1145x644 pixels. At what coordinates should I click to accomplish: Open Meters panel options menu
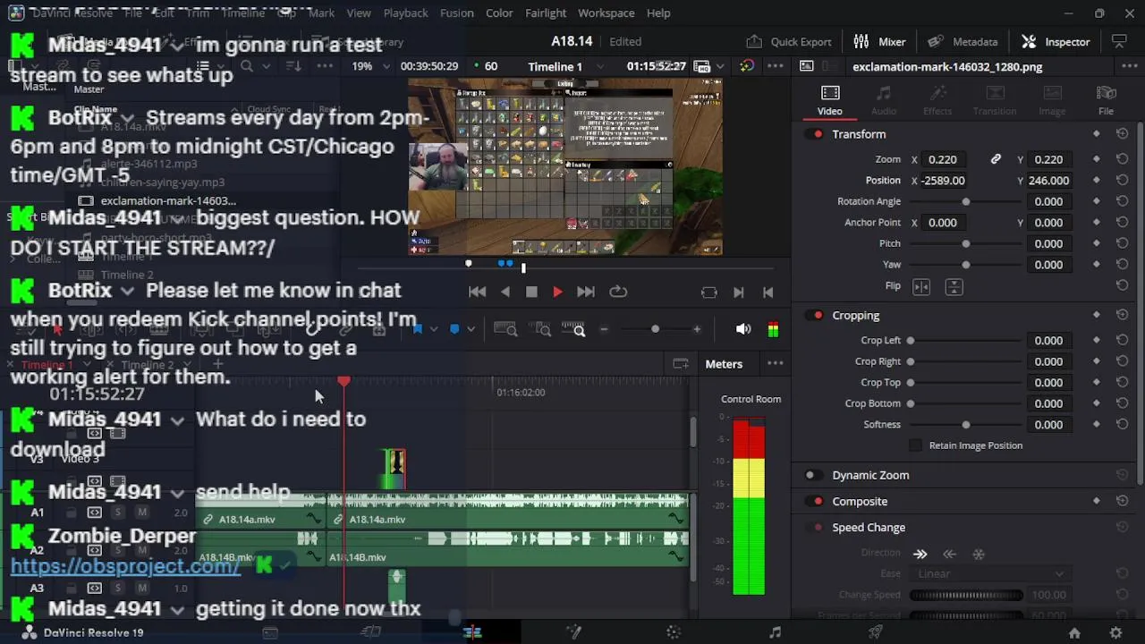(x=776, y=364)
